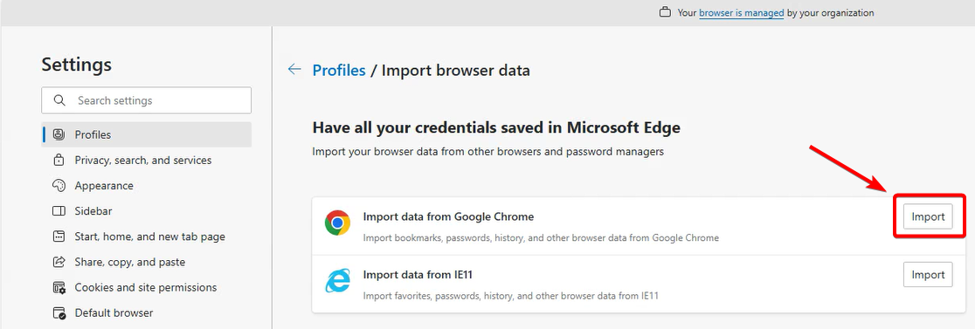Image resolution: width=975 pixels, height=329 pixels.
Task: Click the Internet Explorer 11 logo icon
Action: 337,280
